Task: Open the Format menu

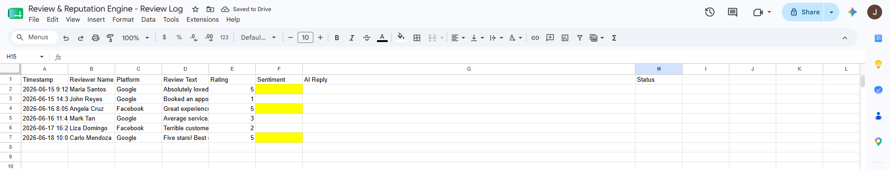Action: click(x=123, y=19)
